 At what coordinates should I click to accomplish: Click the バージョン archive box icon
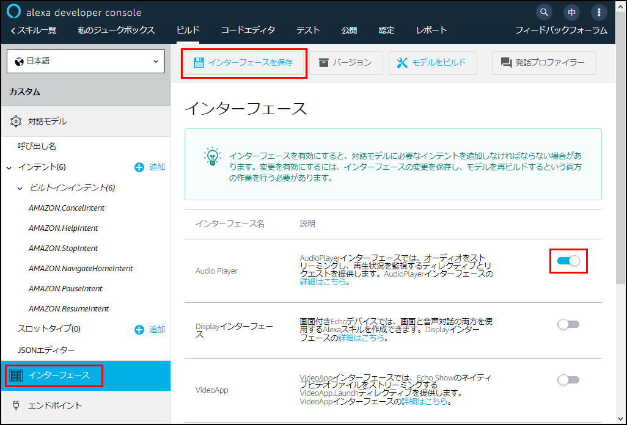tap(323, 63)
